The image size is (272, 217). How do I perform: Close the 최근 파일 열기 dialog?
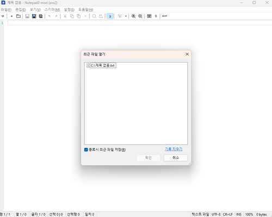click(187, 54)
